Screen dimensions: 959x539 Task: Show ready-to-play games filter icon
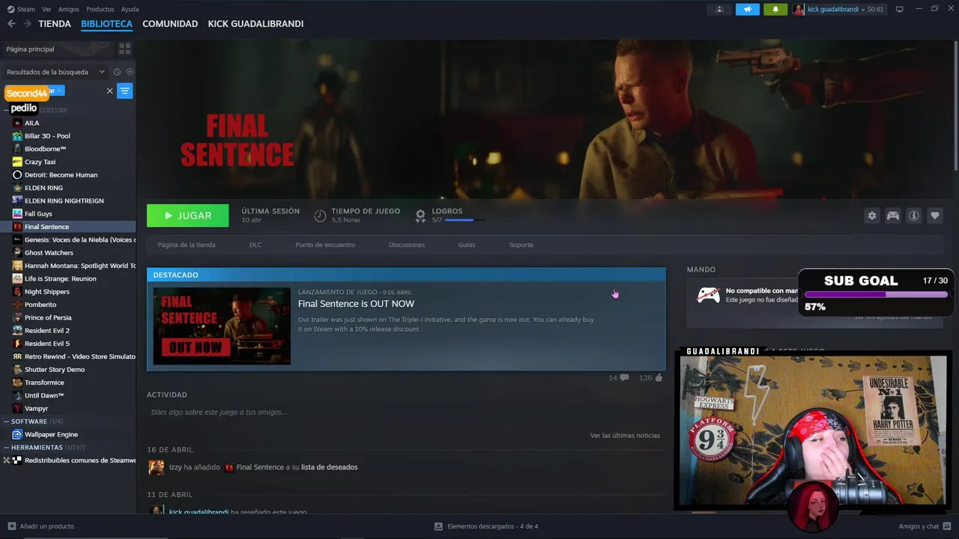point(130,72)
